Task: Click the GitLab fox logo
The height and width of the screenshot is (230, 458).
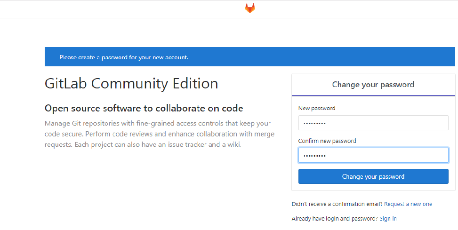Action: [249, 8]
